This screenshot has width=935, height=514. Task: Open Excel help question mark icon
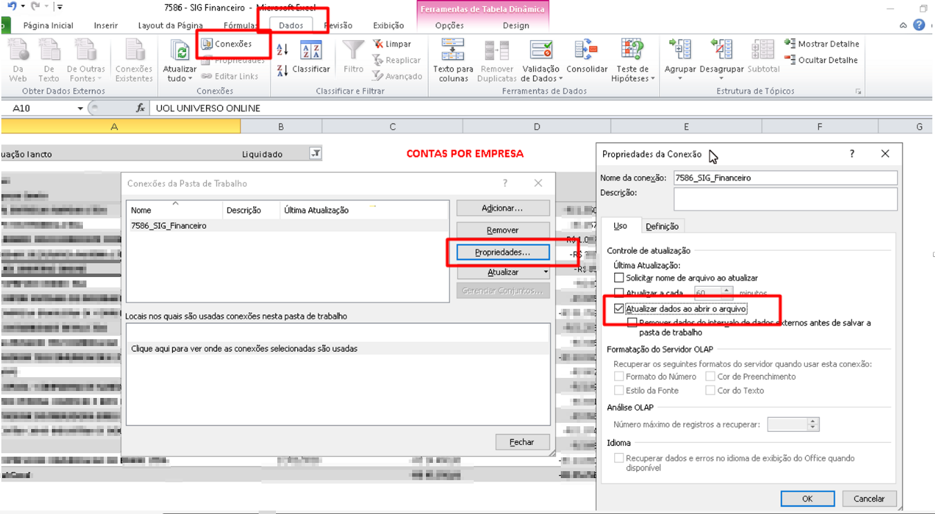coord(919,25)
